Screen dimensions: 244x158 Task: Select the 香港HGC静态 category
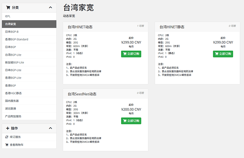point(29,93)
